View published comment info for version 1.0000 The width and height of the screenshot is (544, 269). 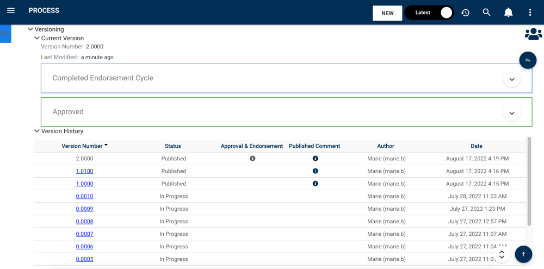tap(315, 184)
